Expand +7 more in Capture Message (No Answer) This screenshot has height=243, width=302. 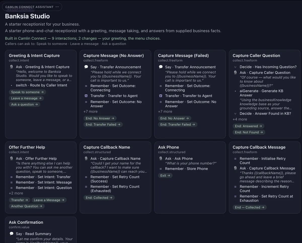[90, 112]
